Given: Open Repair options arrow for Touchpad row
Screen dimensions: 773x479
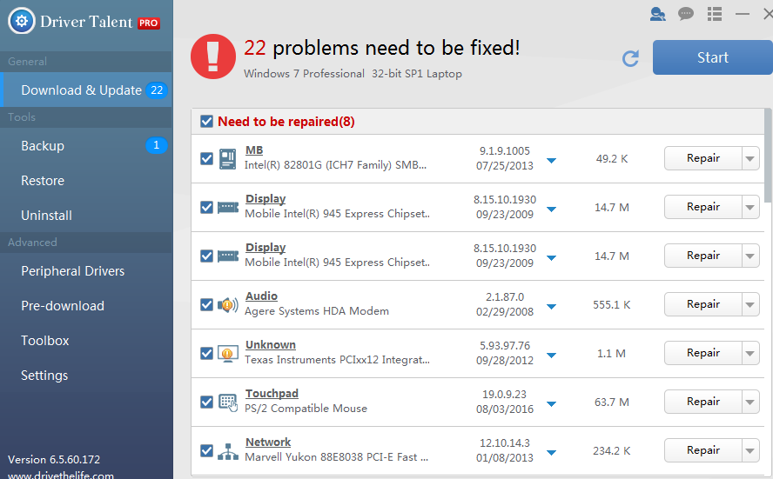Looking at the screenshot, I should [x=750, y=402].
